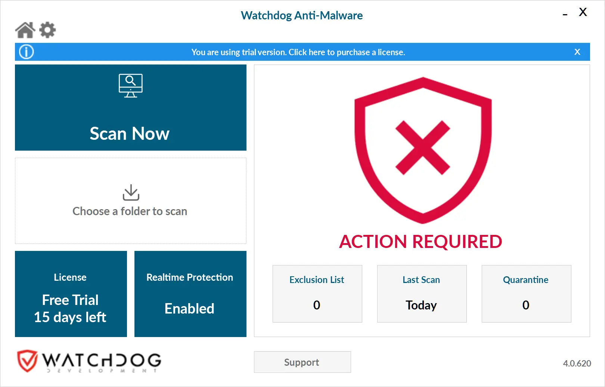Screen dimensions: 605x387
Task: Click the monitor magnifier scan icon
Action: [x=130, y=85]
